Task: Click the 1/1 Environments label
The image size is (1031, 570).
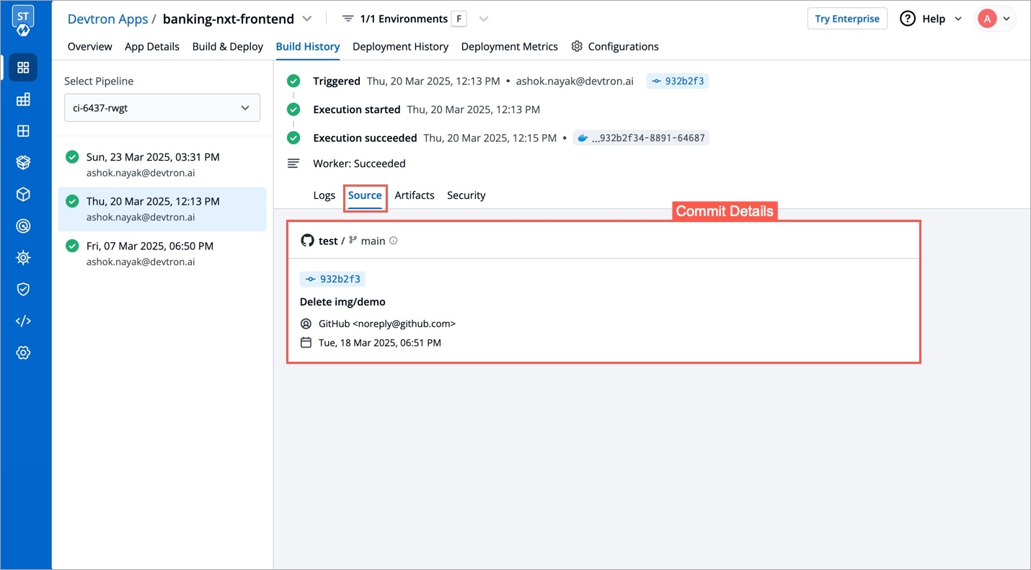Action: (404, 19)
